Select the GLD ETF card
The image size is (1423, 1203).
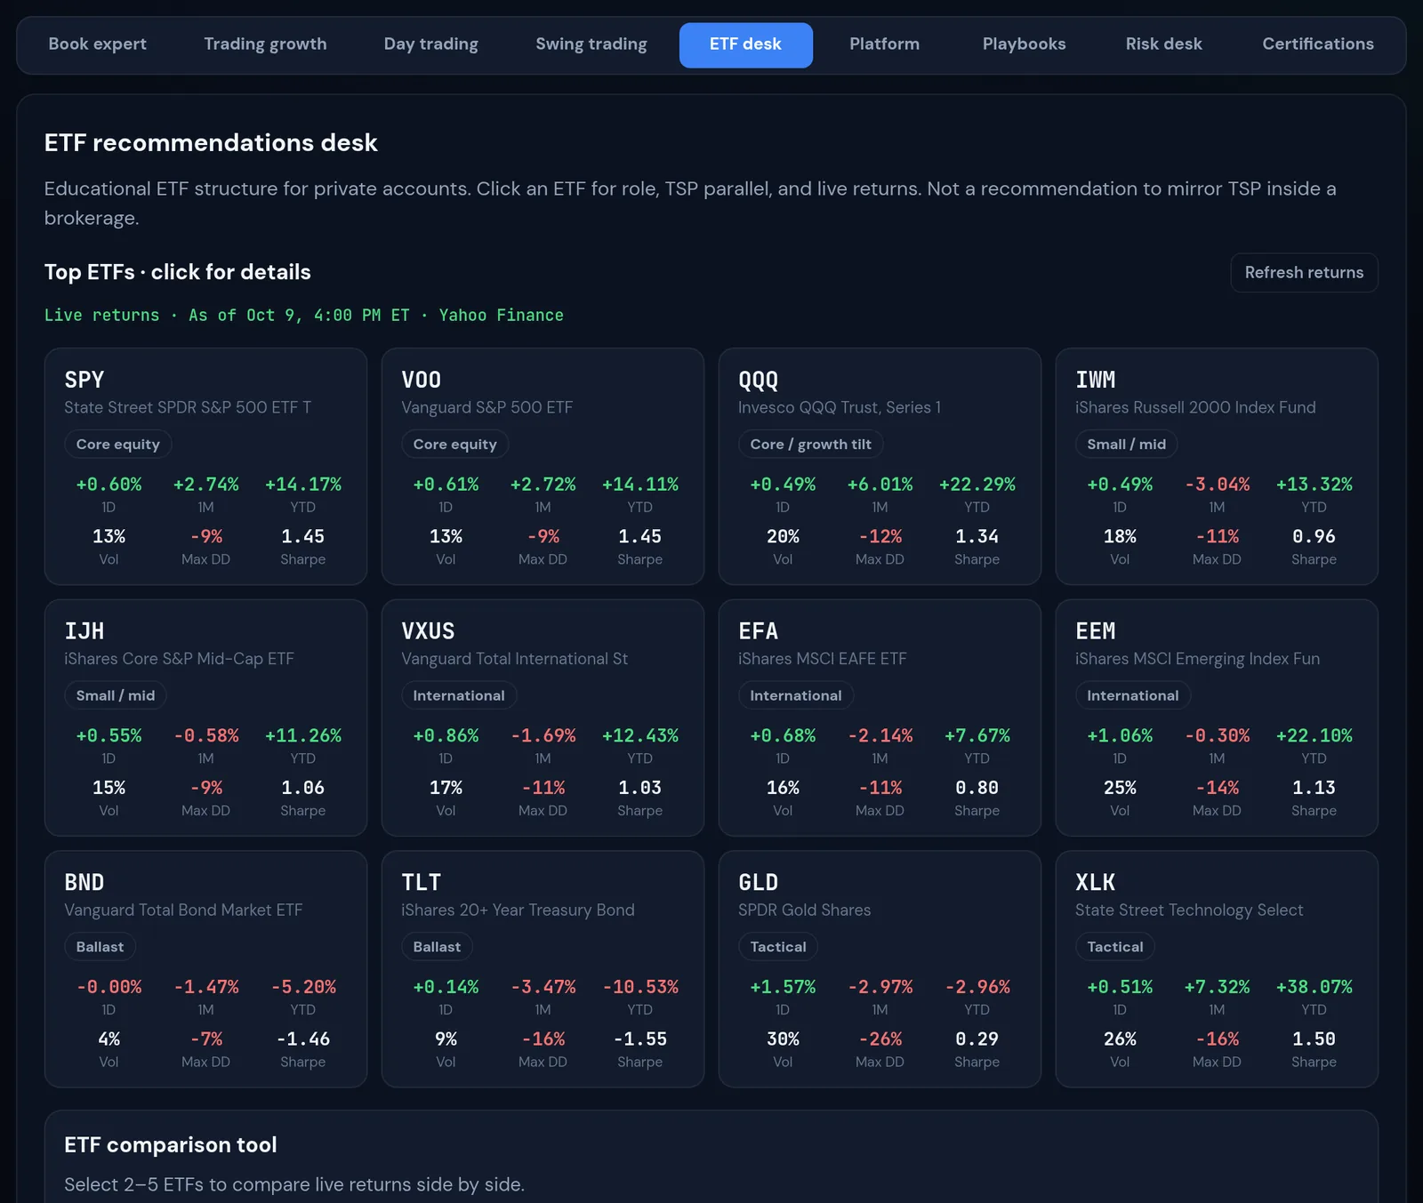[x=880, y=969]
